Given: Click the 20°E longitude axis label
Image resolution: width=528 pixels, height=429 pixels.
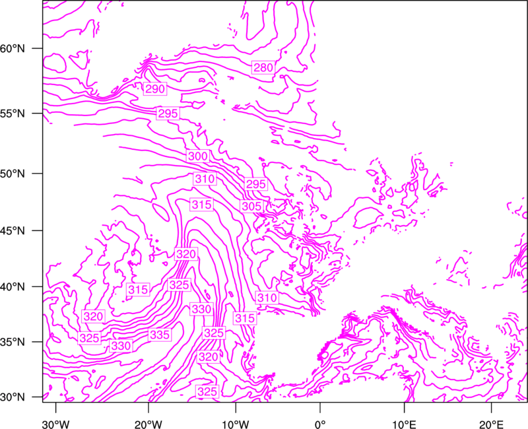Looking at the screenshot, I should (x=490, y=424).
